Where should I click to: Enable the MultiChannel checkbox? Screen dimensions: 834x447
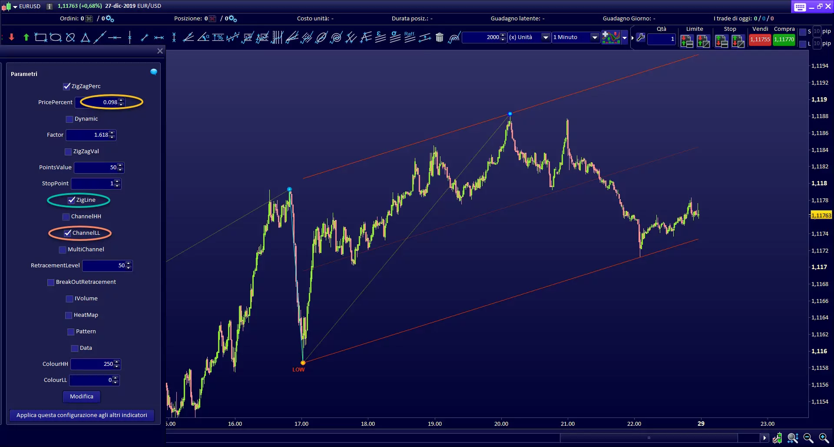[63, 250]
